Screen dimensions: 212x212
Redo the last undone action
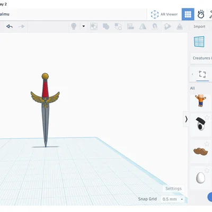[x=22, y=26]
